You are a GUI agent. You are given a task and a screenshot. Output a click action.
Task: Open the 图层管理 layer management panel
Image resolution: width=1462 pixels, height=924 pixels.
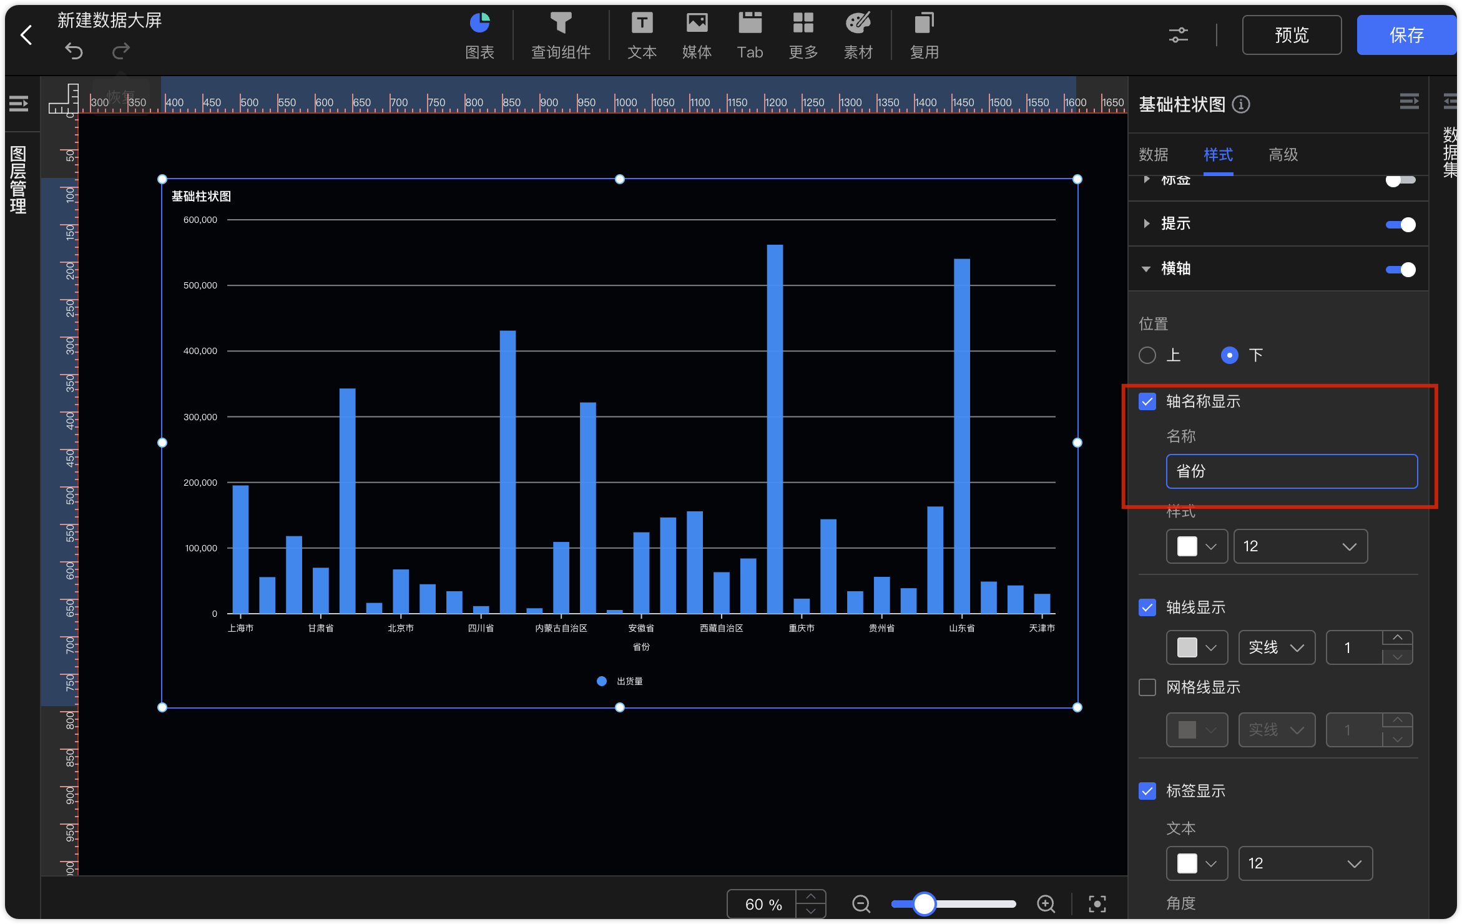coord(19,180)
